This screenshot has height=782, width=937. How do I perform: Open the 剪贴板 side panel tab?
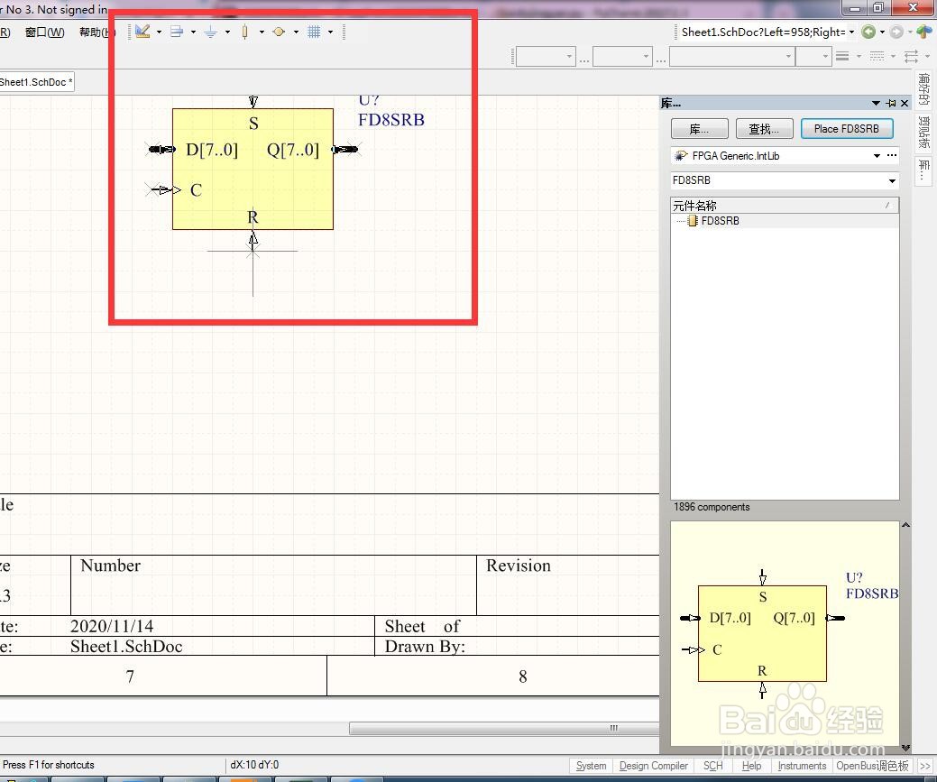923,132
